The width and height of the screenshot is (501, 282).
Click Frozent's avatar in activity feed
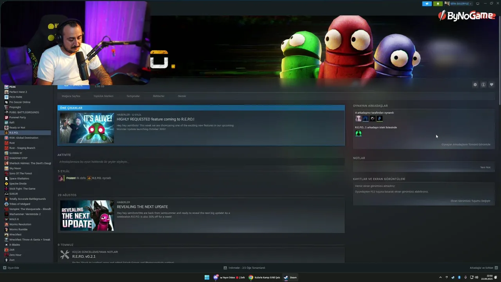pos(61,178)
